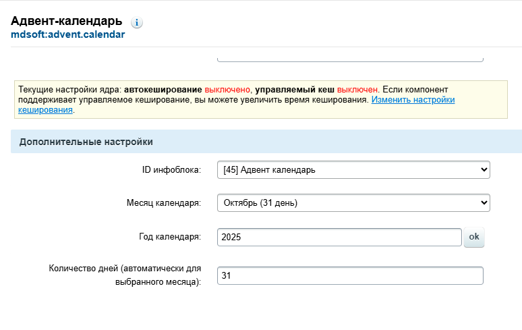Open the Изменить настройки кеширования link
Image resolution: width=522 pixels, height=330 pixels.
click(412, 99)
